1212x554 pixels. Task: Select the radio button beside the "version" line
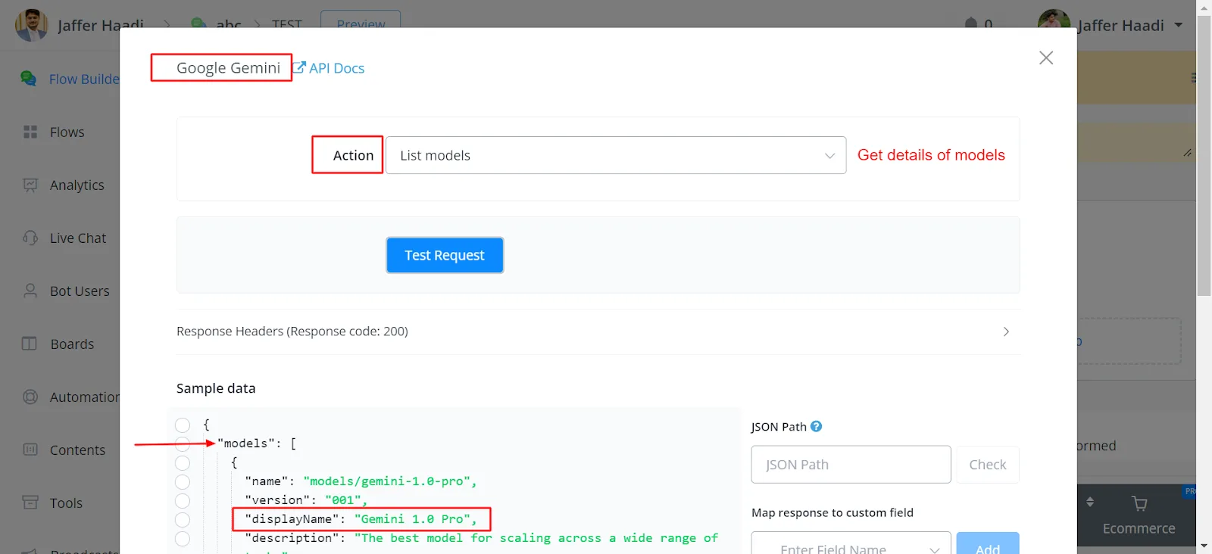[x=183, y=501]
